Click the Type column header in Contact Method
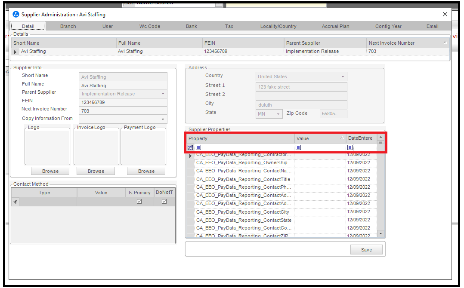Screen dimensions: 464x288 click(x=44, y=193)
